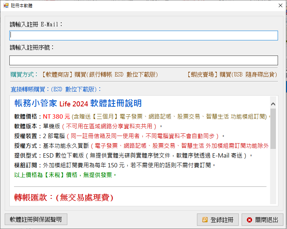Click the vertical scrollbar thumb in info panel
Image resolution: width=287 pixels, height=229 pixels.
tap(273, 128)
